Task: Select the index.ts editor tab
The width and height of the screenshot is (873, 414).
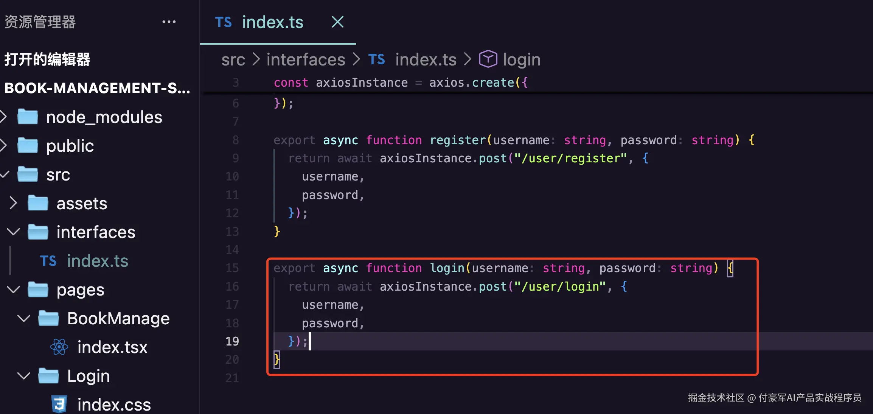Action: tap(278, 22)
